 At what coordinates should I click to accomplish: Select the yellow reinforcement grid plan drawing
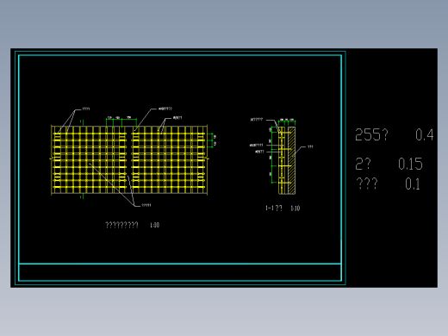pyautogui.click(x=129, y=160)
